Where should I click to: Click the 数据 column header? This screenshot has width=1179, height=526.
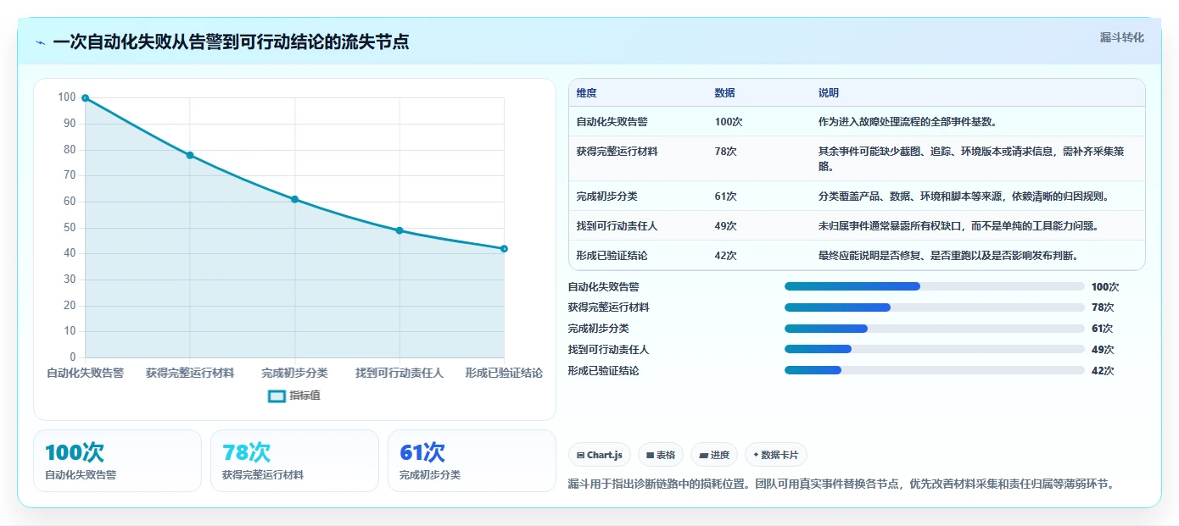tap(725, 93)
